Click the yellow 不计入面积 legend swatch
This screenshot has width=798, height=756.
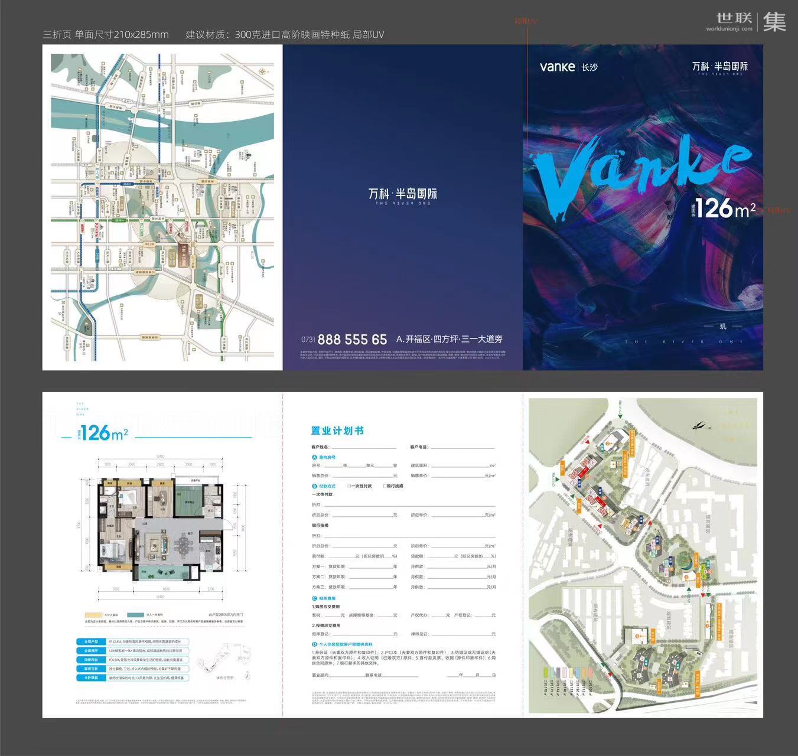93,615
